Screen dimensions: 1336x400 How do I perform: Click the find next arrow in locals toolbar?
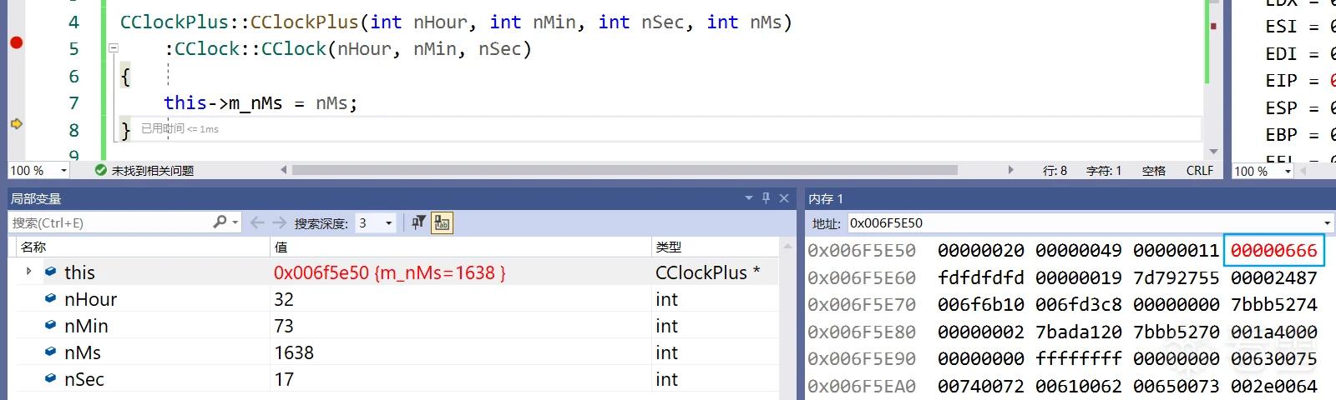[280, 222]
